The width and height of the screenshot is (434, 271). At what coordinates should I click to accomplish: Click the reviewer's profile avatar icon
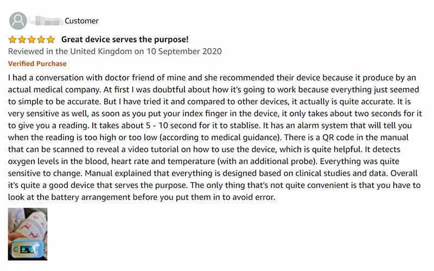[18, 21]
